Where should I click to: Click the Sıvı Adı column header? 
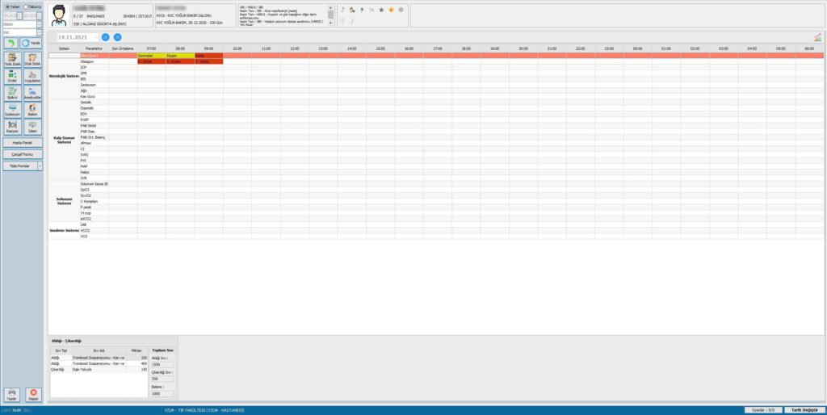99,350
